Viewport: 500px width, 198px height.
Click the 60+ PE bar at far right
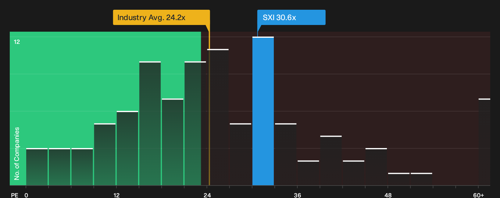(x=484, y=142)
